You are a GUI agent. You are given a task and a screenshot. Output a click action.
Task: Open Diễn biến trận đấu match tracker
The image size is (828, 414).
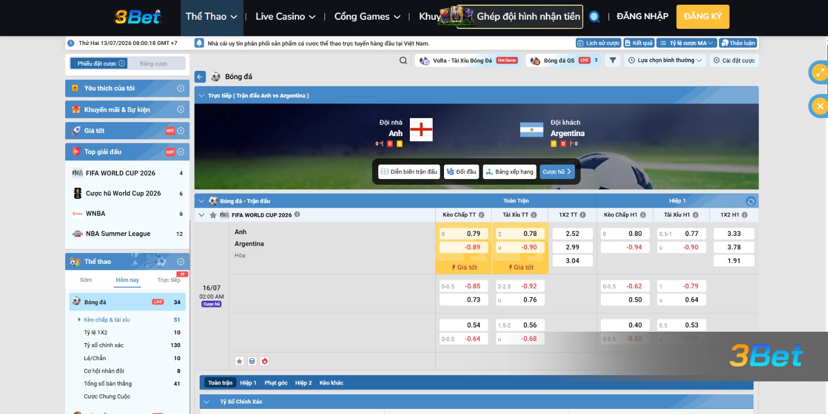(x=409, y=172)
